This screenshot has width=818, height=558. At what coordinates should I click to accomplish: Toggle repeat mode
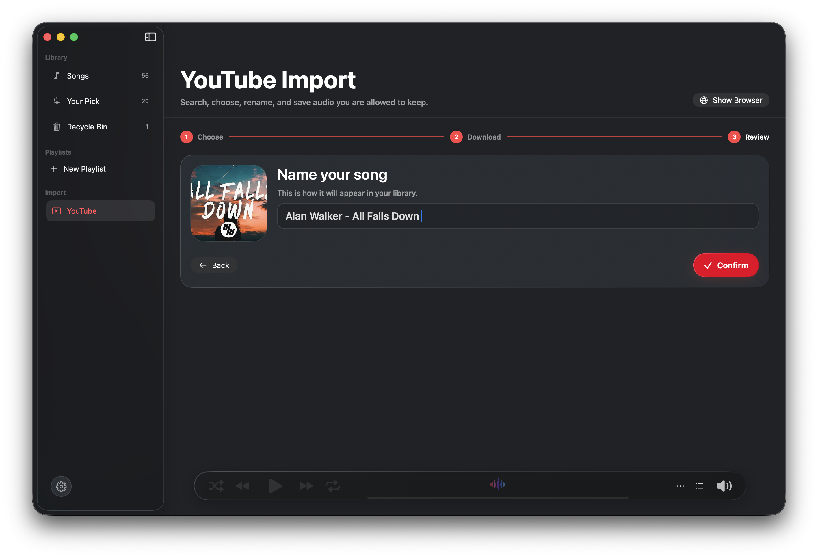(x=333, y=486)
